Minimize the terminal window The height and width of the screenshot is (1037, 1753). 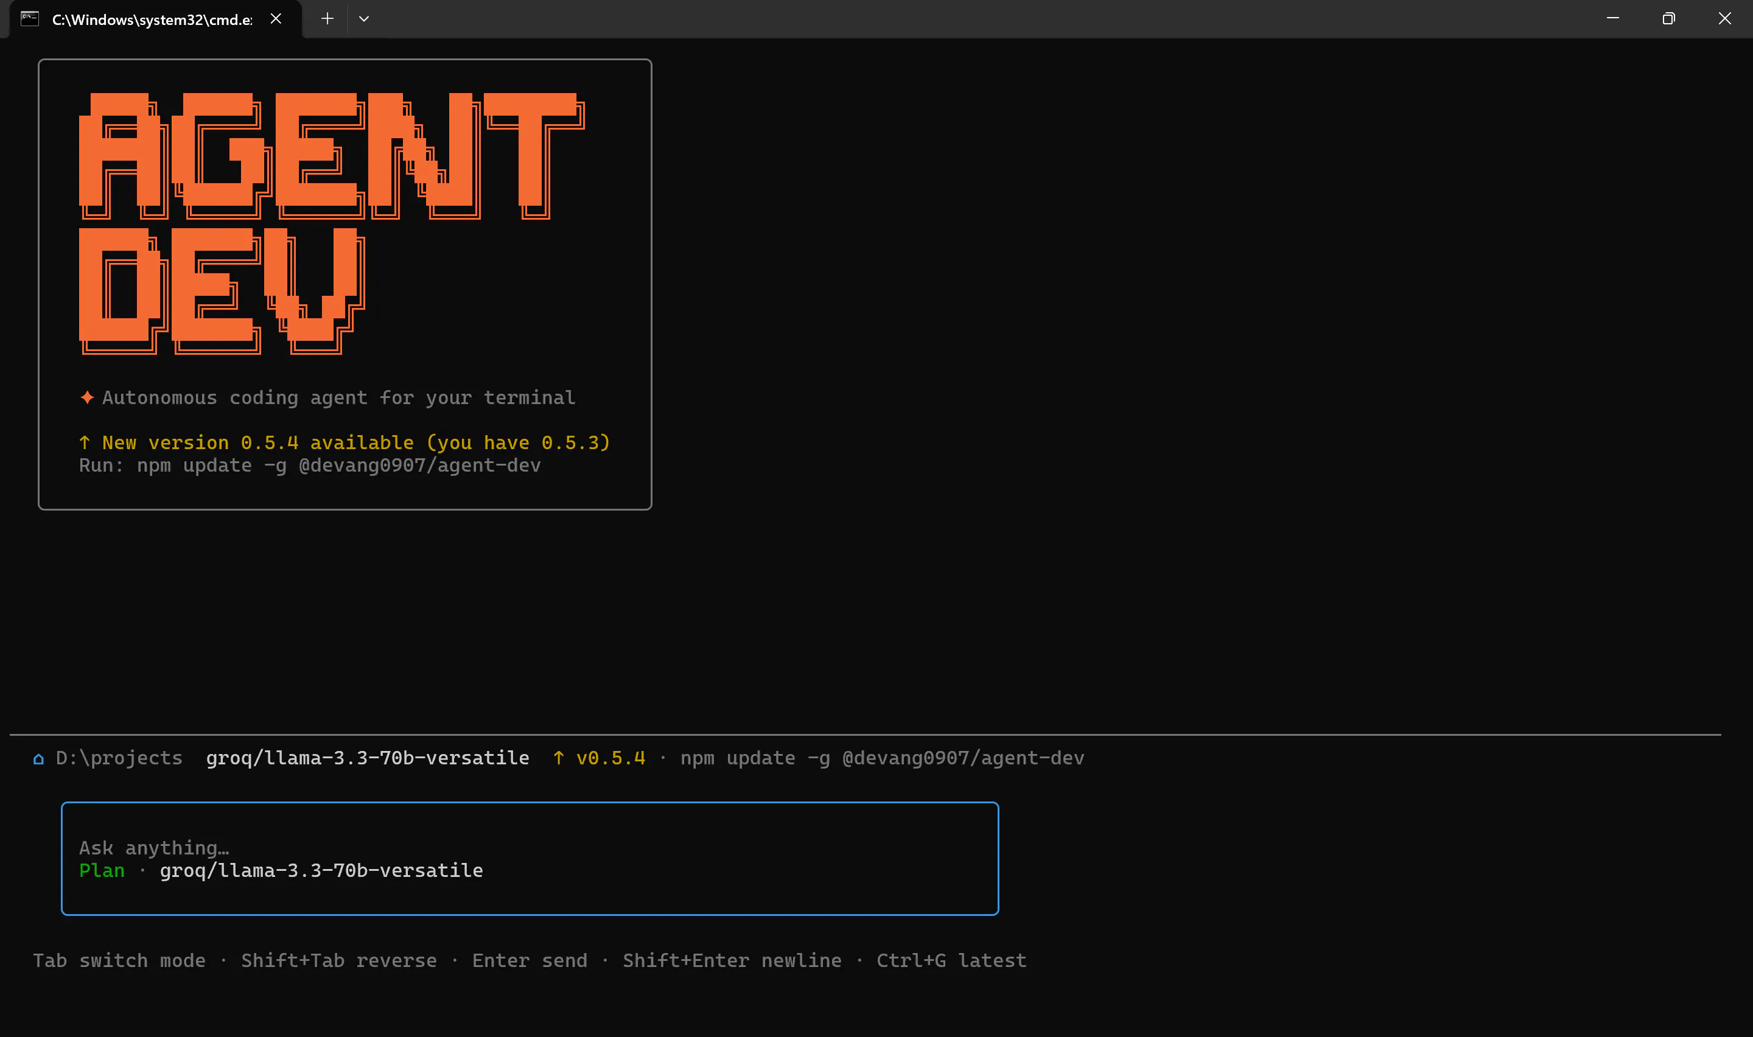point(1612,19)
